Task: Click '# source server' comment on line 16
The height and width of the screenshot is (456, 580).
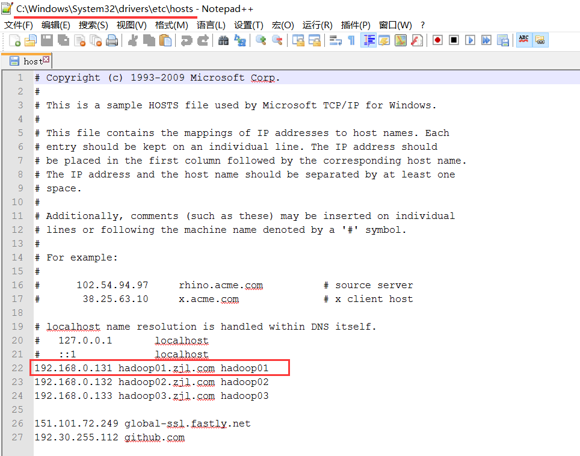Action: pyautogui.click(x=368, y=285)
